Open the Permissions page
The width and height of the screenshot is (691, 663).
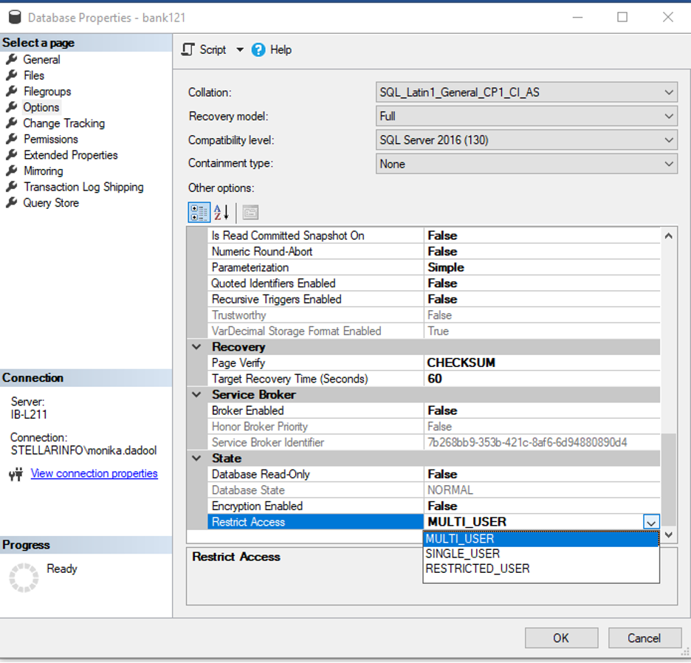pos(51,139)
